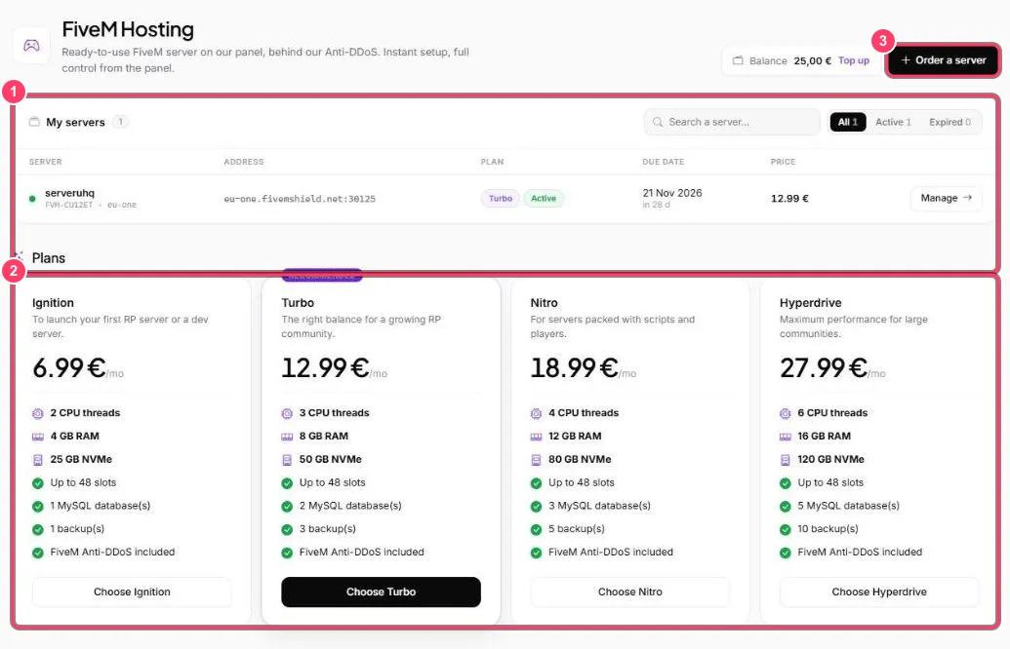This screenshot has width=1010, height=649.
Task: Click the 12.99 € price in server row
Action: (x=789, y=199)
